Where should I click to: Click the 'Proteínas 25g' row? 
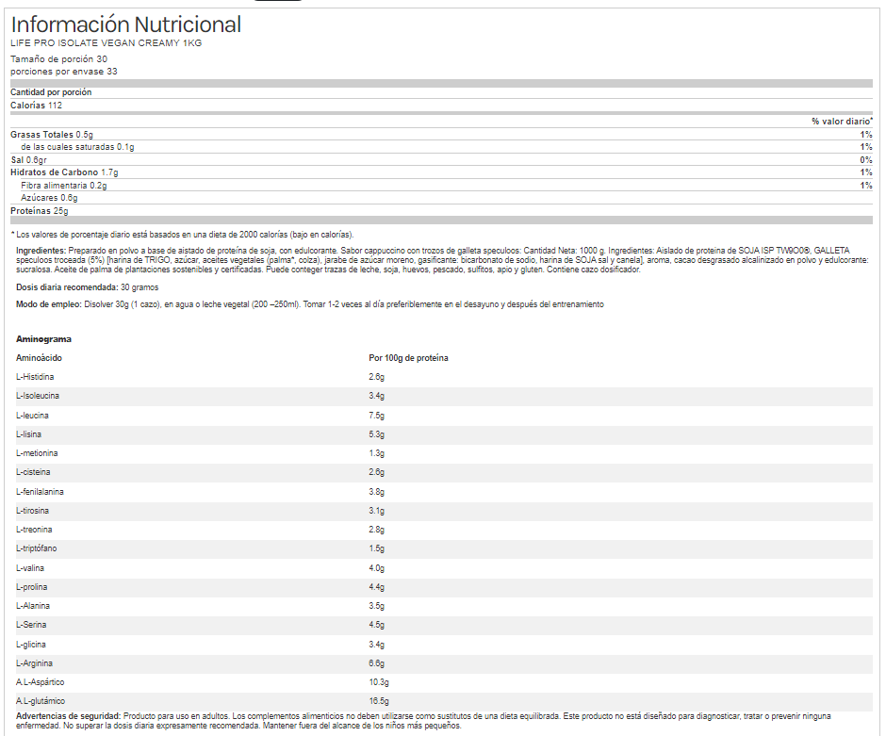tap(39, 211)
